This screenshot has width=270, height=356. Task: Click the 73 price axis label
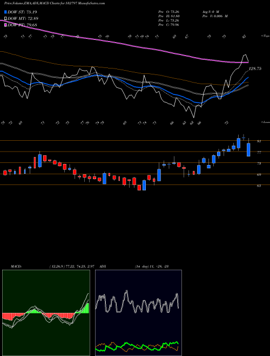point(259,163)
